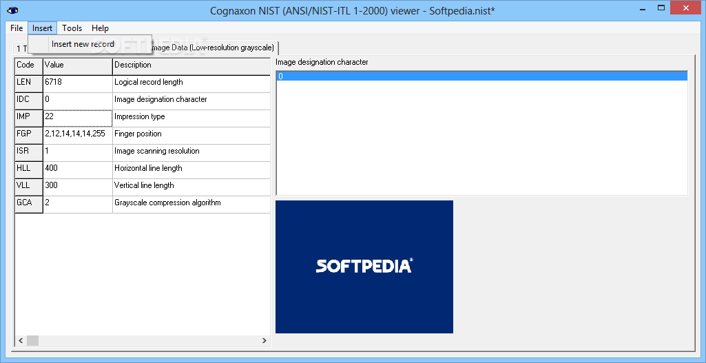Click the table's left scroll arrow
Image resolution: width=706 pixels, height=363 pixels.
[21, 340]
